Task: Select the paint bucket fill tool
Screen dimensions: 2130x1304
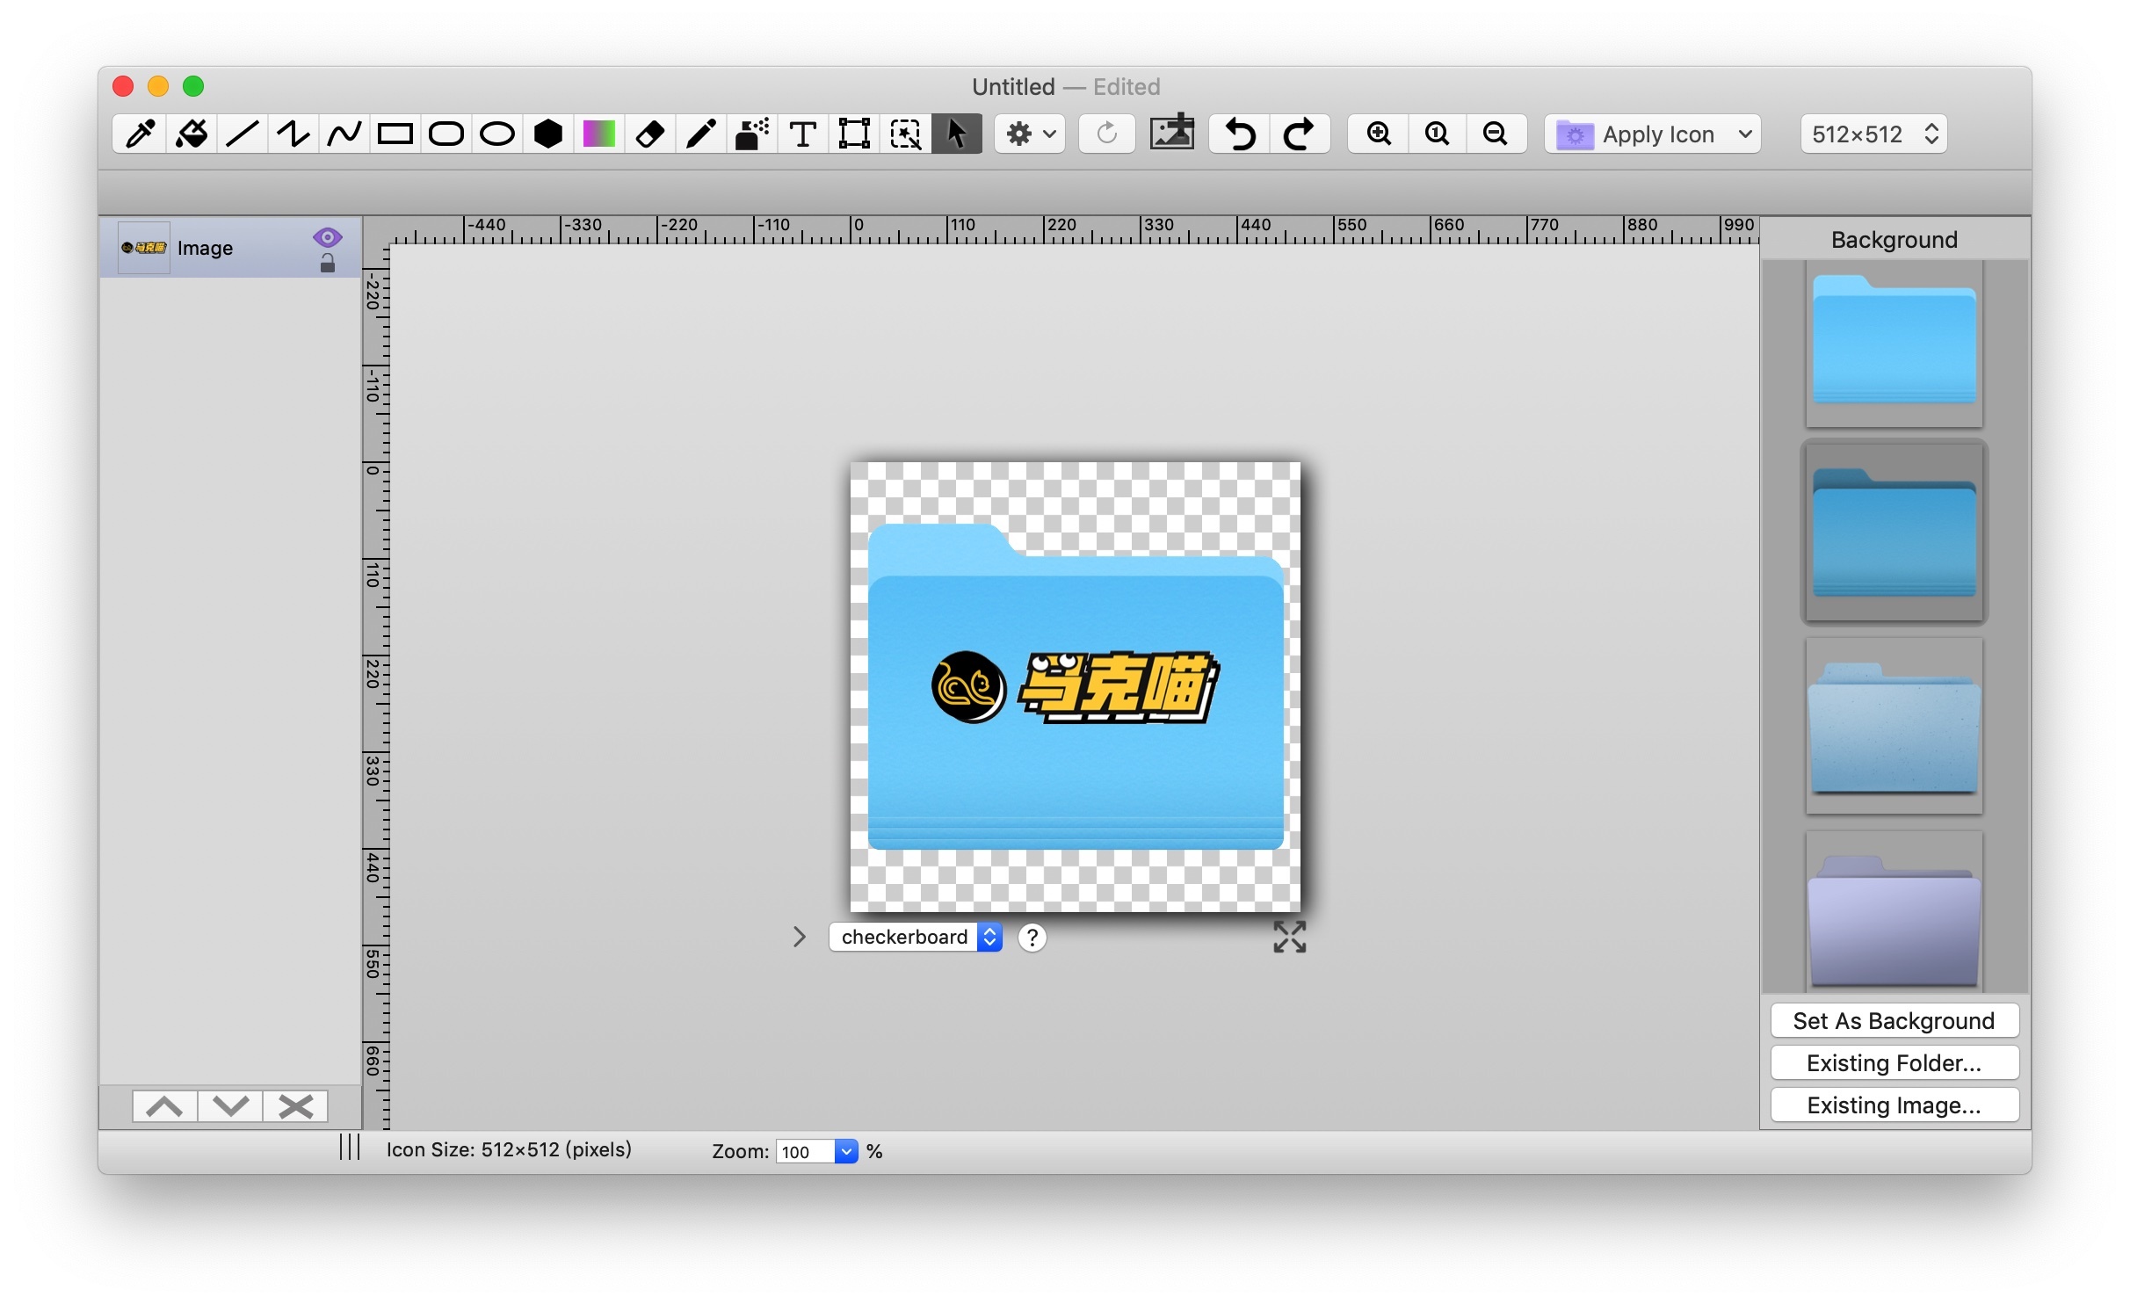Action: (191, 134)
